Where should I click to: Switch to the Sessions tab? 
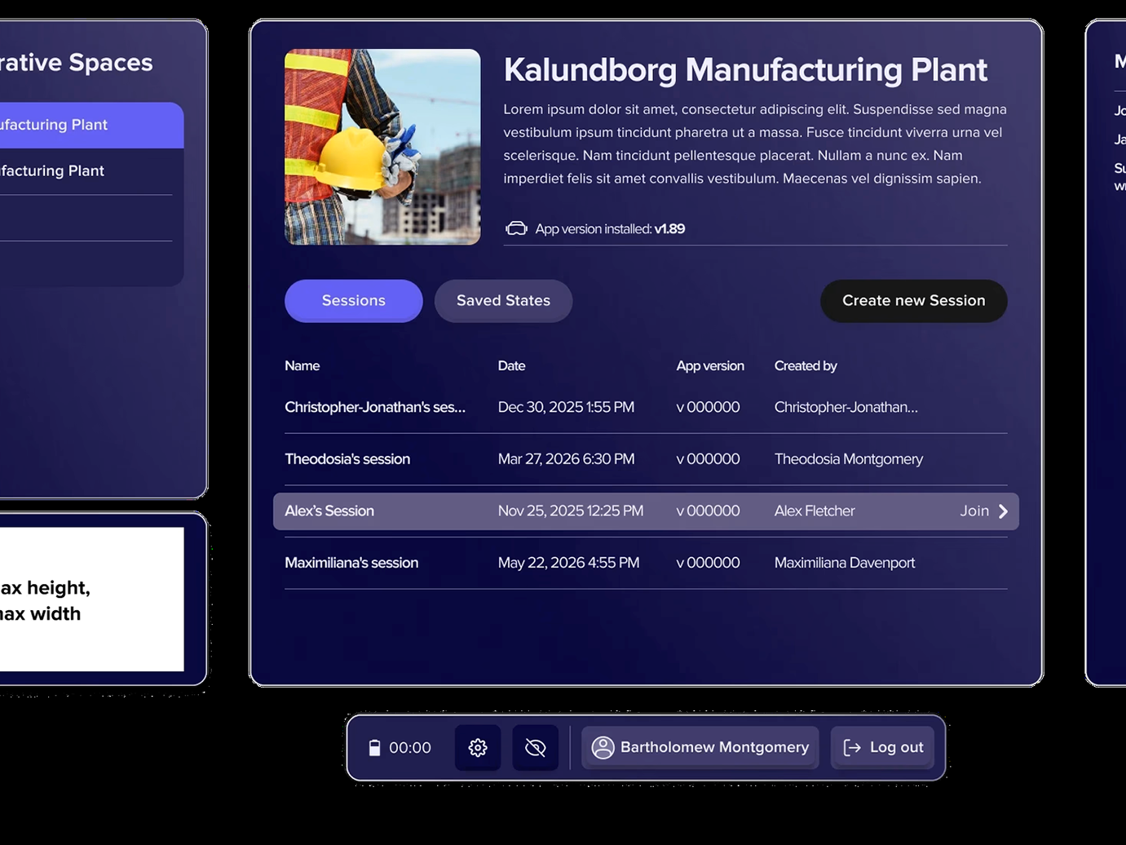[x=354, y=301]
